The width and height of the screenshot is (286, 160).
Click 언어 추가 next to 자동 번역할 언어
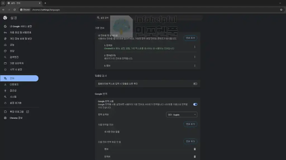tap(190, 124)
